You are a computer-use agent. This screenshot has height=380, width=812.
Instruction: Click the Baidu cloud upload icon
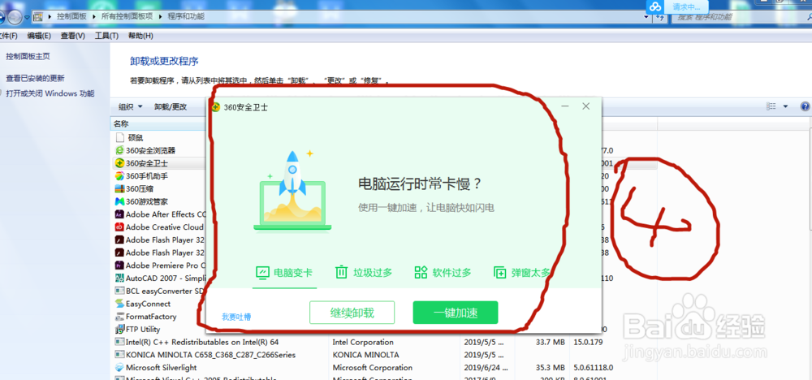[x=655, y=7]
